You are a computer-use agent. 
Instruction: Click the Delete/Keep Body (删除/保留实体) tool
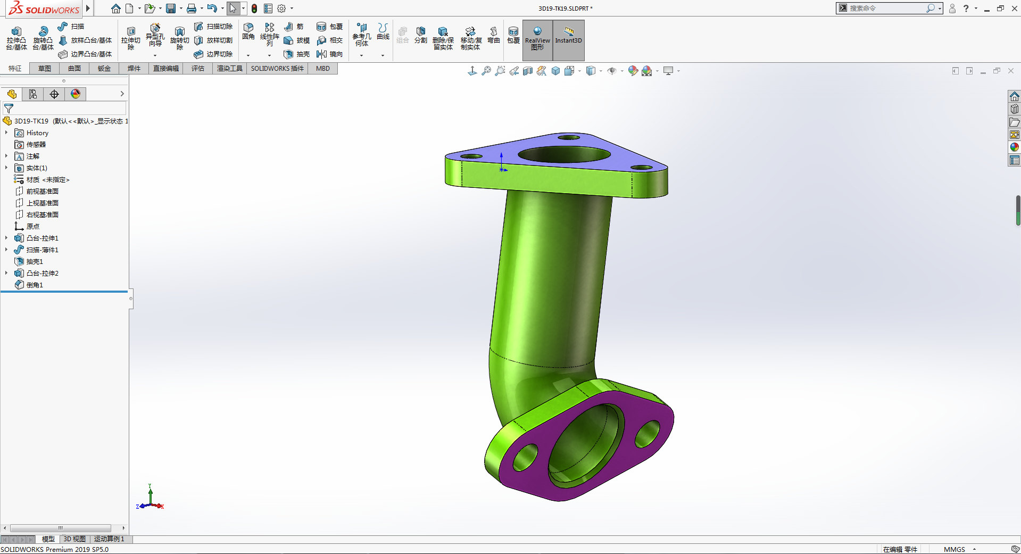[443, 38]
